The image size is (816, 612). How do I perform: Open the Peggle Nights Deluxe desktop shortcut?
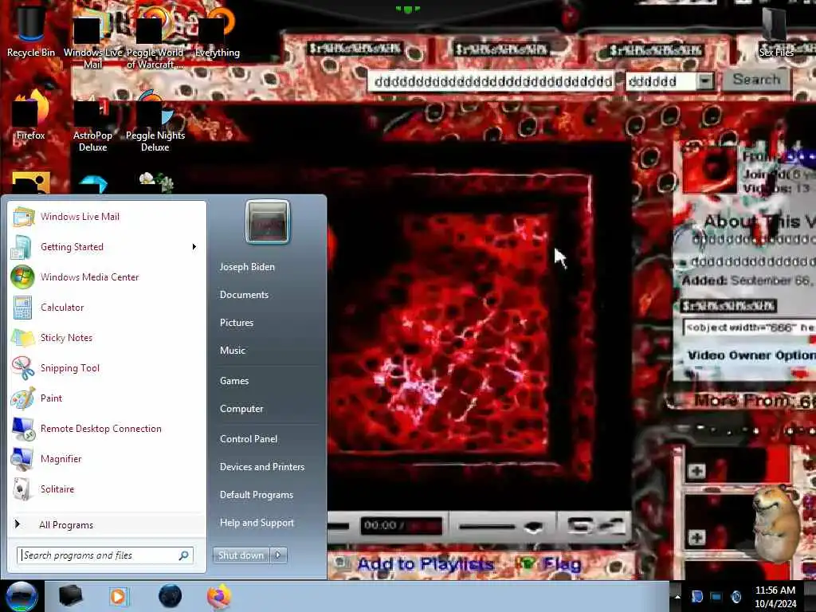click(155, 122)
